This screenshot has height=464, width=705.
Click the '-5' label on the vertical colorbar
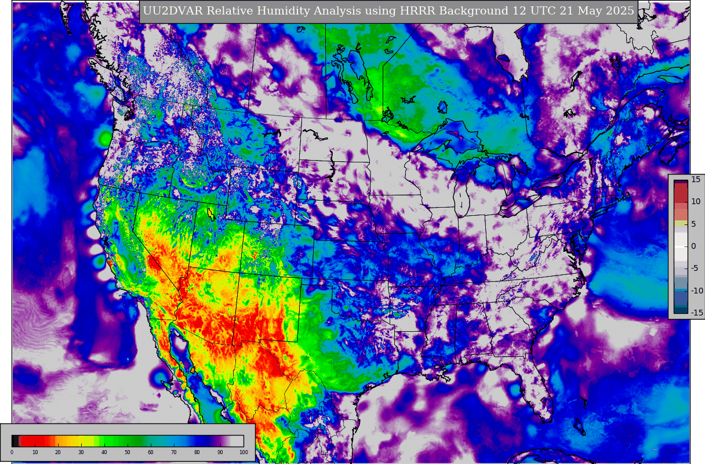click(x=693, y=268)
